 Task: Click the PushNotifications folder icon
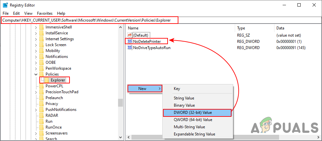[x=42, y=110]
